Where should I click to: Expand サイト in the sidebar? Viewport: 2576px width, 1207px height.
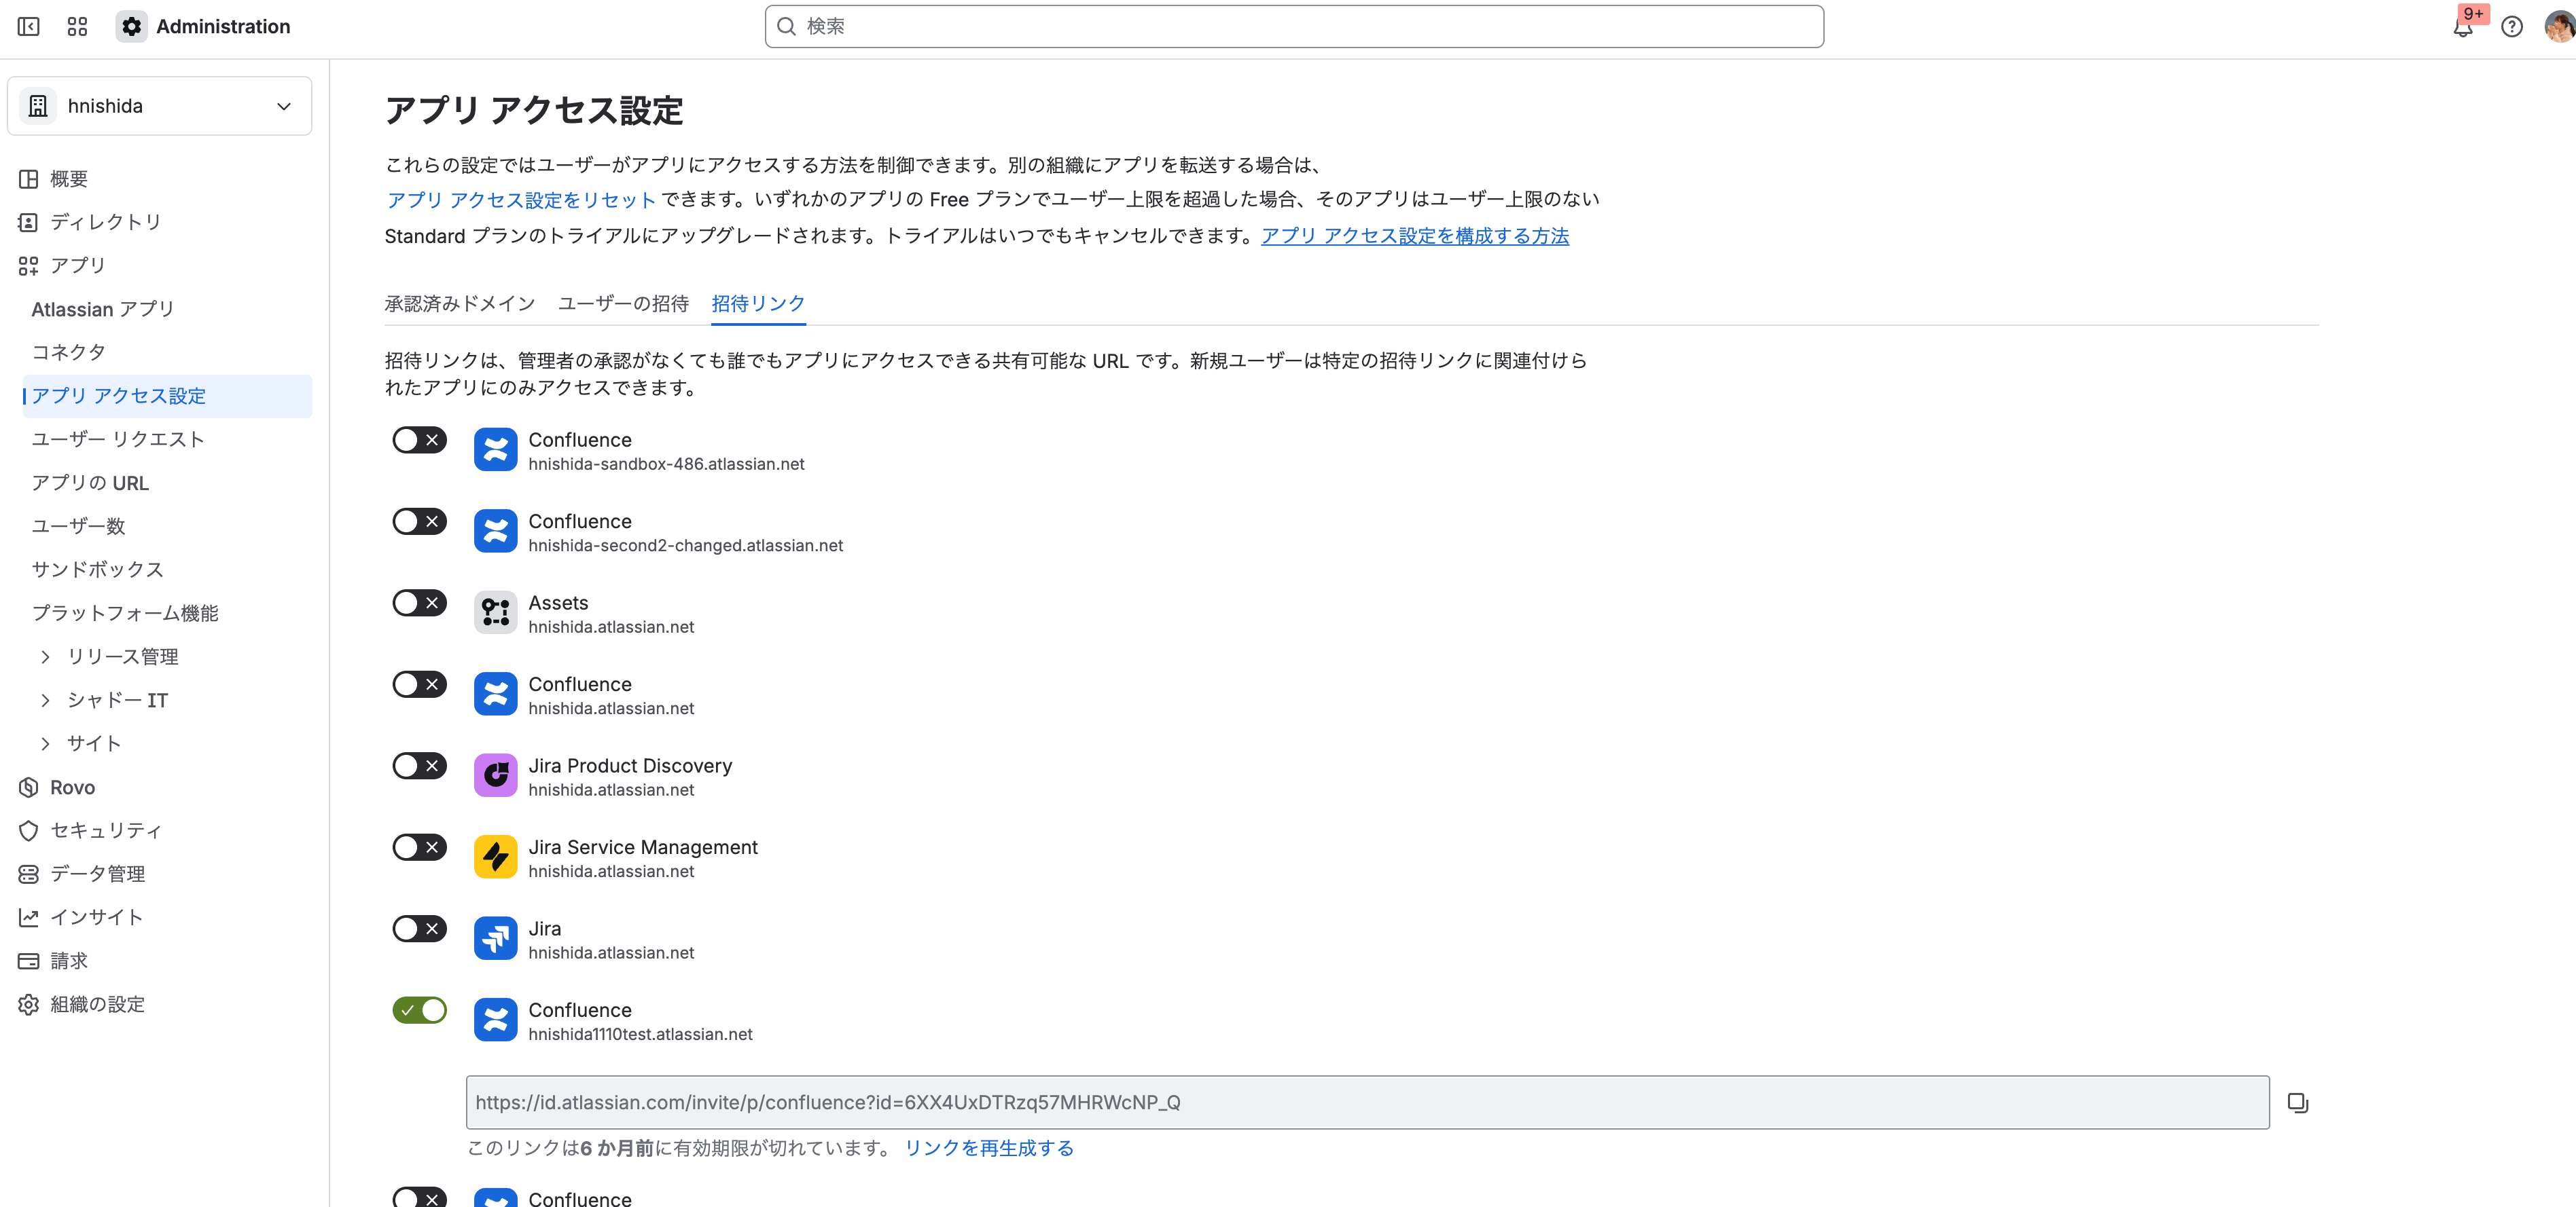tap(45, 743)
